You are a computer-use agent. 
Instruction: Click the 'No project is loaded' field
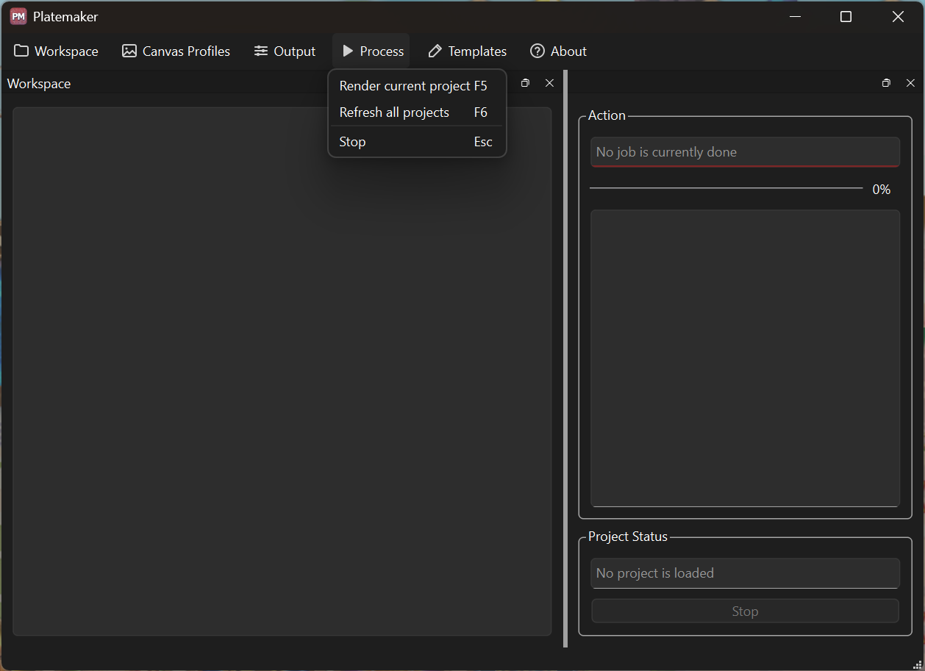click(745, 573)
